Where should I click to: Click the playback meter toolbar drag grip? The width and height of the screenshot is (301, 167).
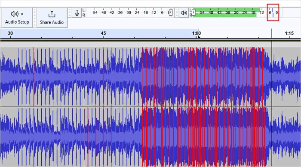click(x=176, y=13)
